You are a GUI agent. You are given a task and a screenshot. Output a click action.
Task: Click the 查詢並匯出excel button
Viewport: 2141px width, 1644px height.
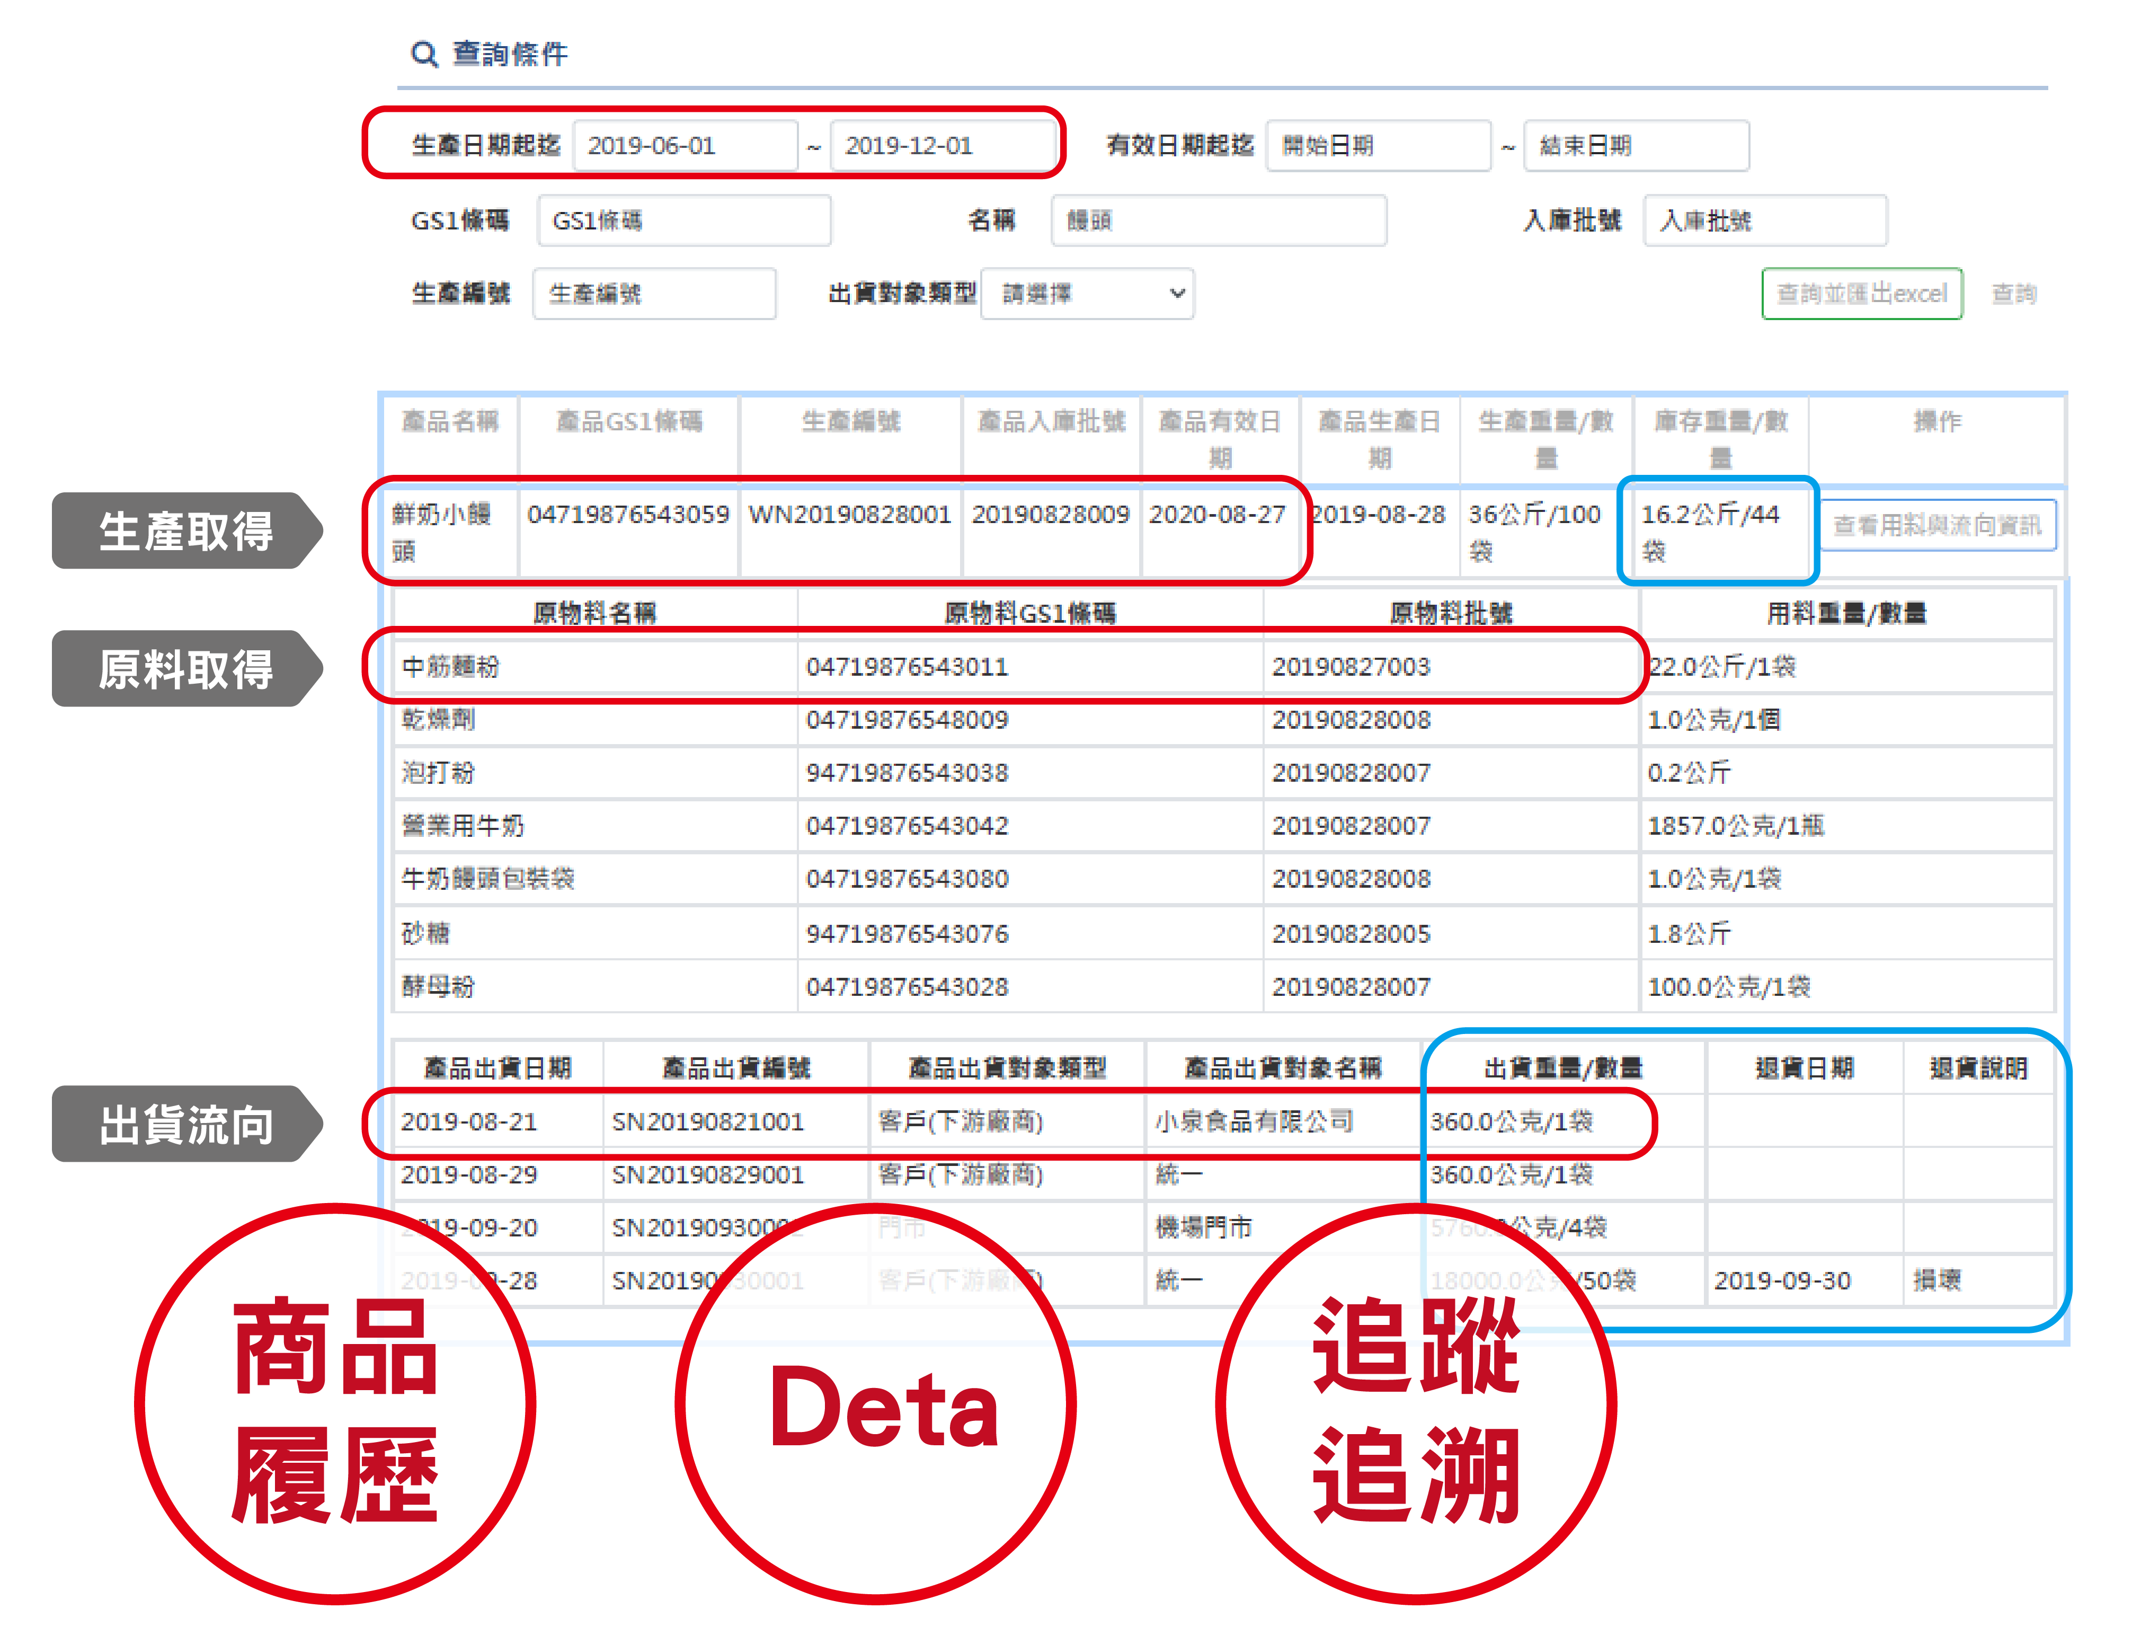click(x=1861, y=294)
